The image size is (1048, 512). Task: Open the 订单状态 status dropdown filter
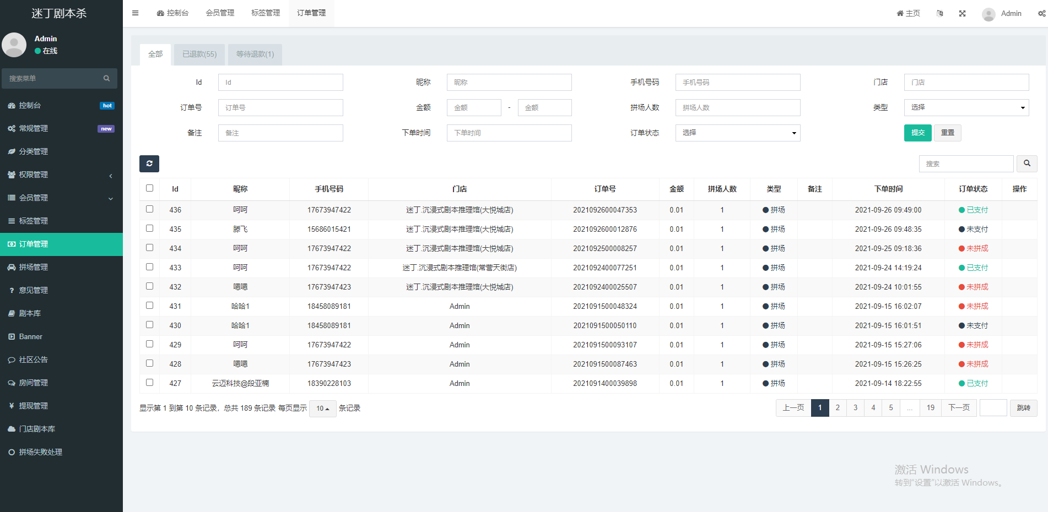tap(737, 133)
